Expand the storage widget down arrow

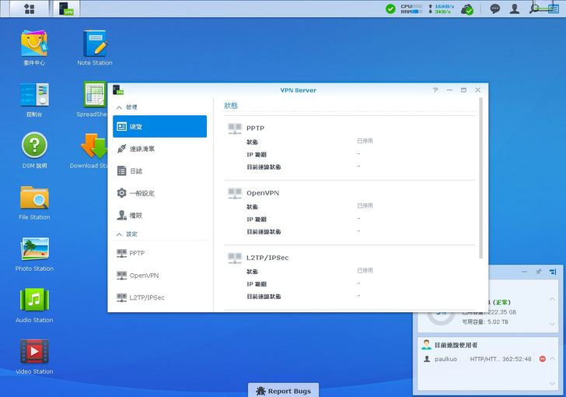(x=552, y=324)
